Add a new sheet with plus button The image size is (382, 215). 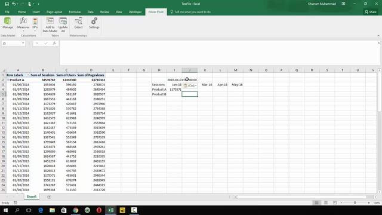tap(49, 196)
